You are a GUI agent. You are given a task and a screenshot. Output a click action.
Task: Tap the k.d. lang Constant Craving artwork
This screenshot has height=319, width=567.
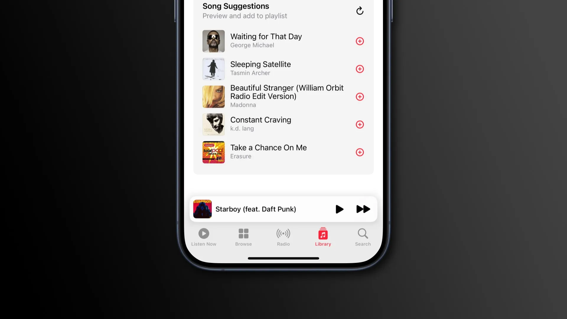click(x=214, y=124)
